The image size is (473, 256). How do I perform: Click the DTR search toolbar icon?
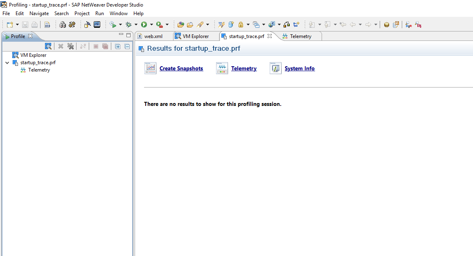(x=409, y=25)
